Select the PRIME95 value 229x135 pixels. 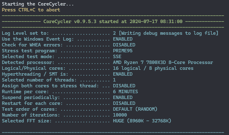click(x=123, y=51)
